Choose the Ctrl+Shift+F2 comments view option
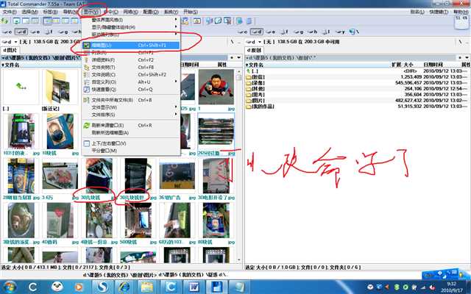471x294 pixels. click(131, 74)
